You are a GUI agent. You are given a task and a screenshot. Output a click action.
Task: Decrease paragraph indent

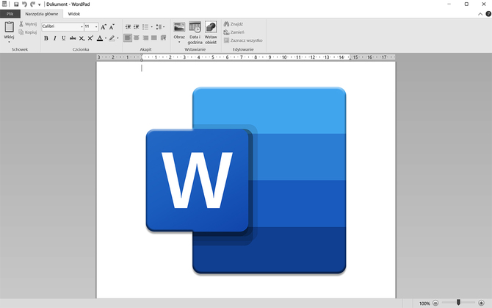coord(128,27)
